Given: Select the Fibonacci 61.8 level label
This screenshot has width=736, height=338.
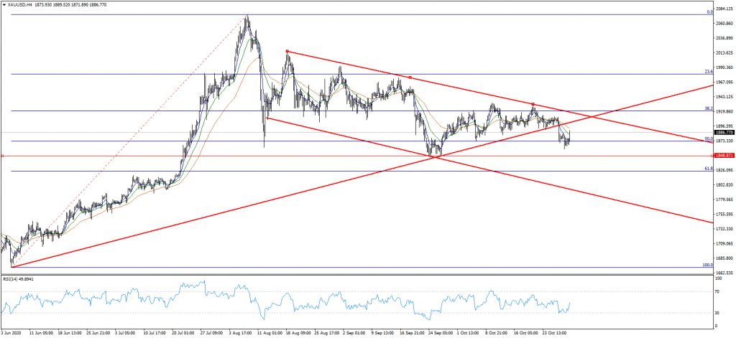Looking at the screenshot, I should point(708,169).
